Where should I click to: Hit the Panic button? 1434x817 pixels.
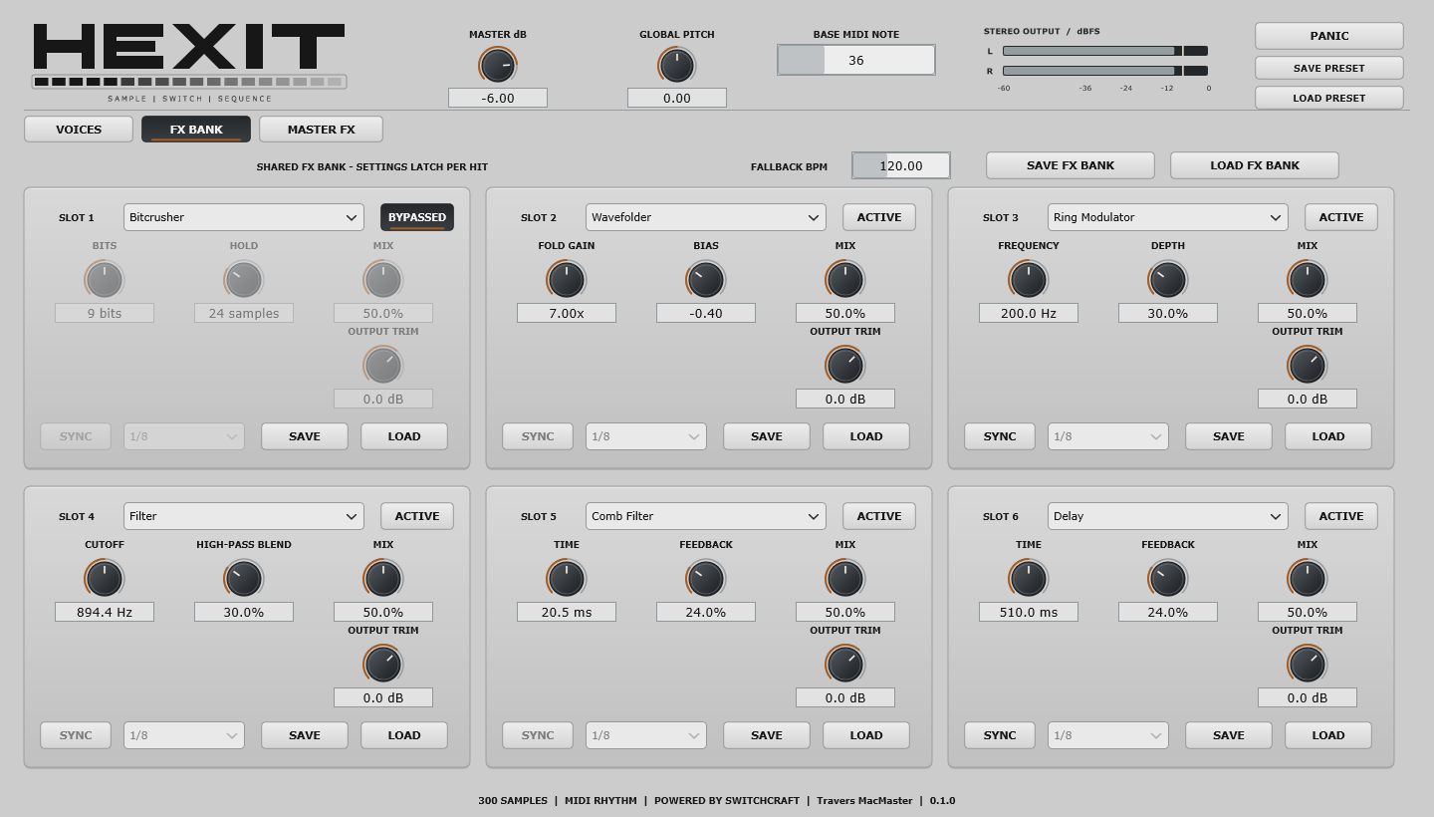pyautogui.click(x=1329, y=36)
